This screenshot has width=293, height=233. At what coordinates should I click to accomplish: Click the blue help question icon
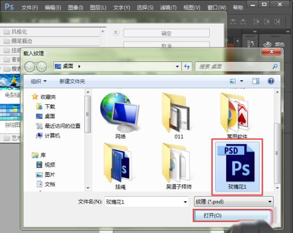tap(271, 81)
